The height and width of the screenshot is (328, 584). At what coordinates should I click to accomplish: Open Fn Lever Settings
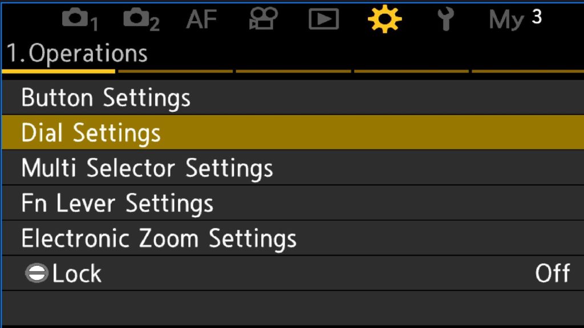(x=117, y=203)
